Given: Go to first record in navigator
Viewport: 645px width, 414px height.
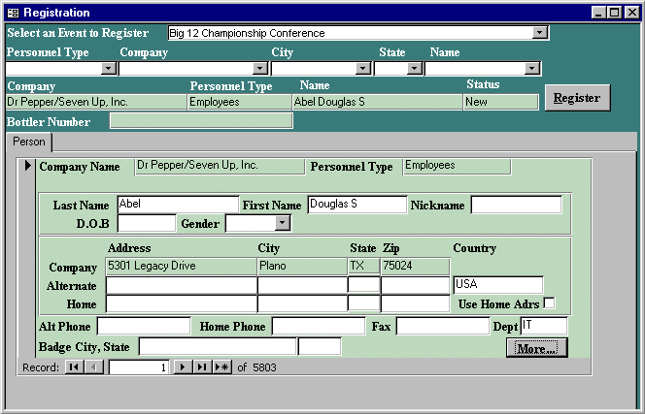Looking at the screenshot, I should pos(74,366).
